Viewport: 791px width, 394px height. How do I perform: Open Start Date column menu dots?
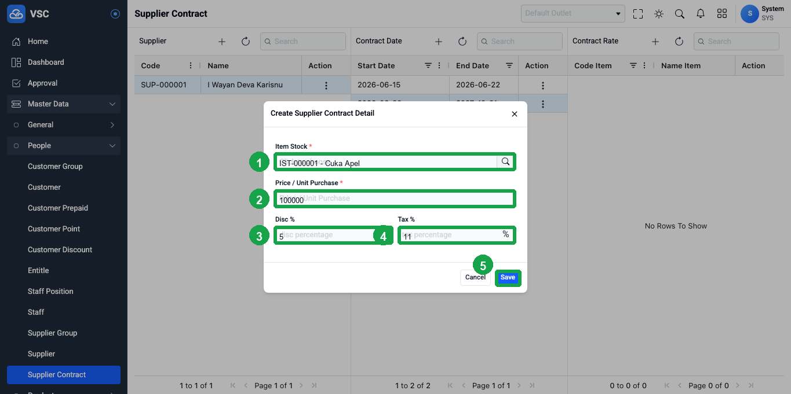click(x=439, y=65)
